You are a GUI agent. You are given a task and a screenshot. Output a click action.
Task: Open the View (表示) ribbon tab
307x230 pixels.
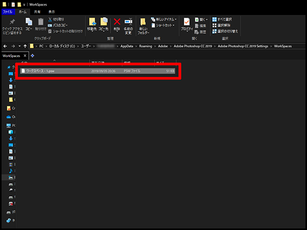click(x=52, y=11)
